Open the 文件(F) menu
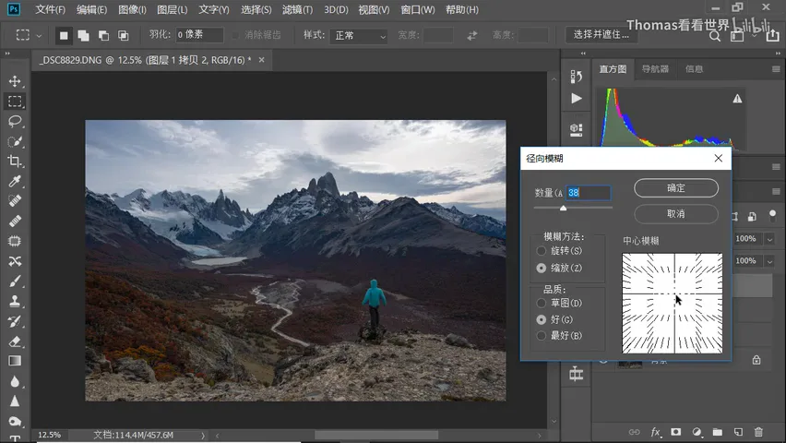Screen dimensions: 786x443 50,9
